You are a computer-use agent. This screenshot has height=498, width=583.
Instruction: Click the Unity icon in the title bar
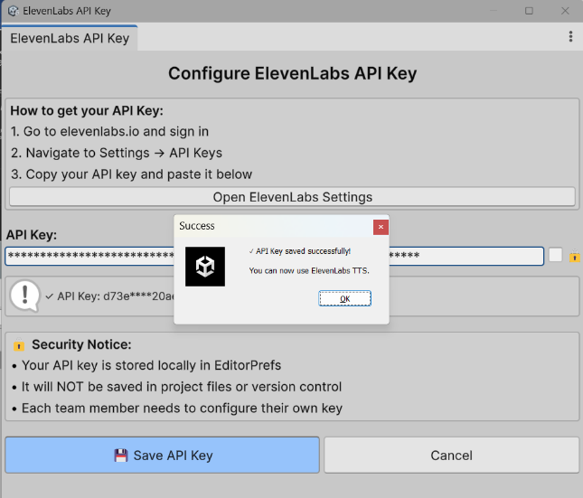point(14,11)
